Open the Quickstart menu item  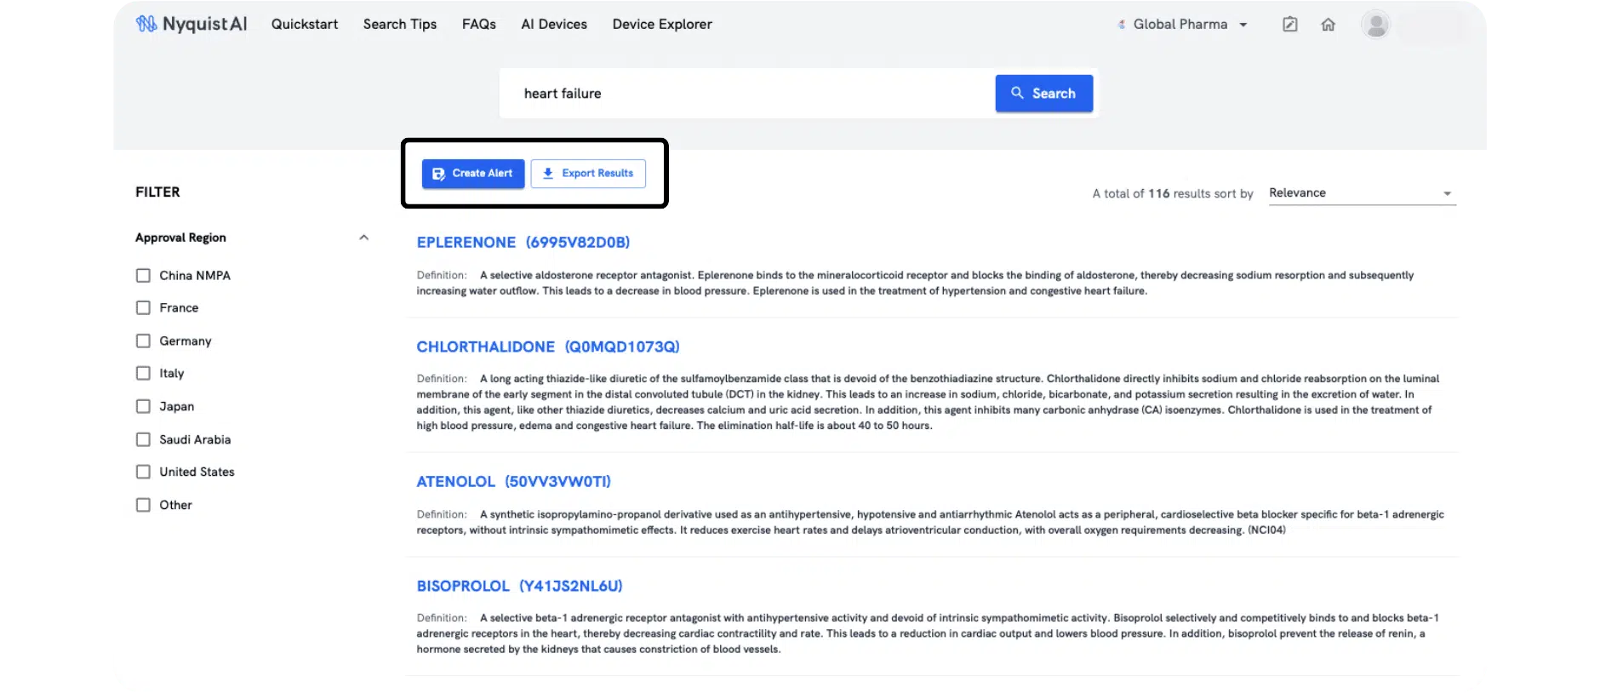click(305, 25)
